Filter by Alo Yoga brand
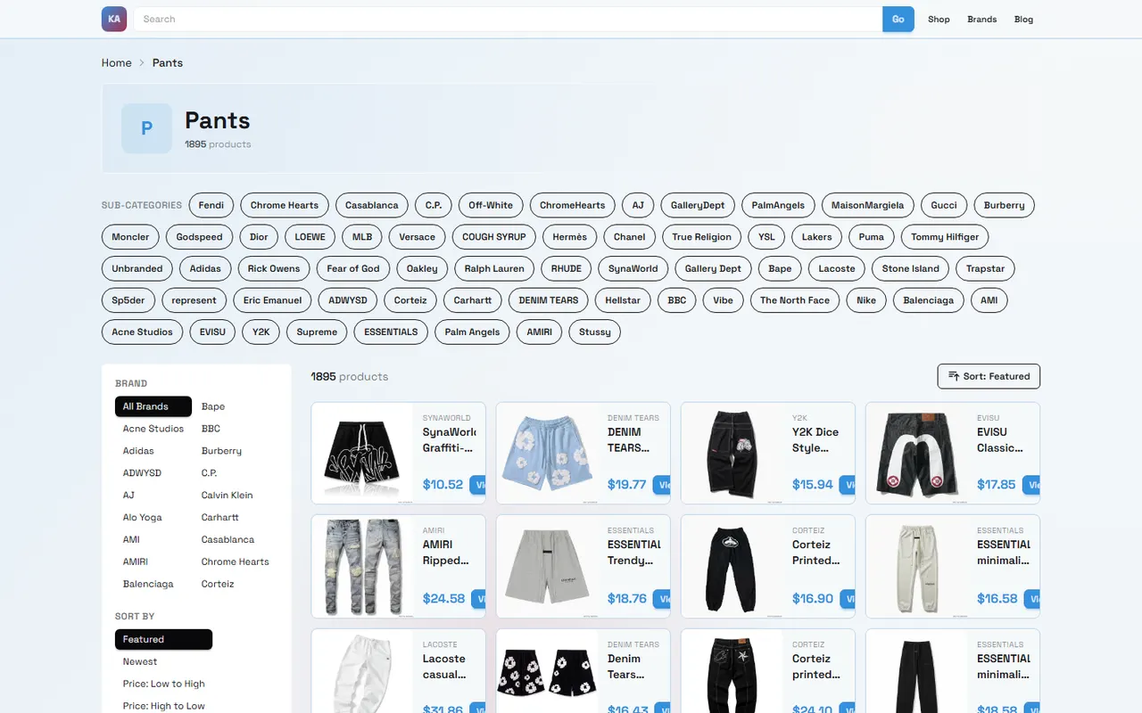Screen dimensions: 1142x713 143,518
